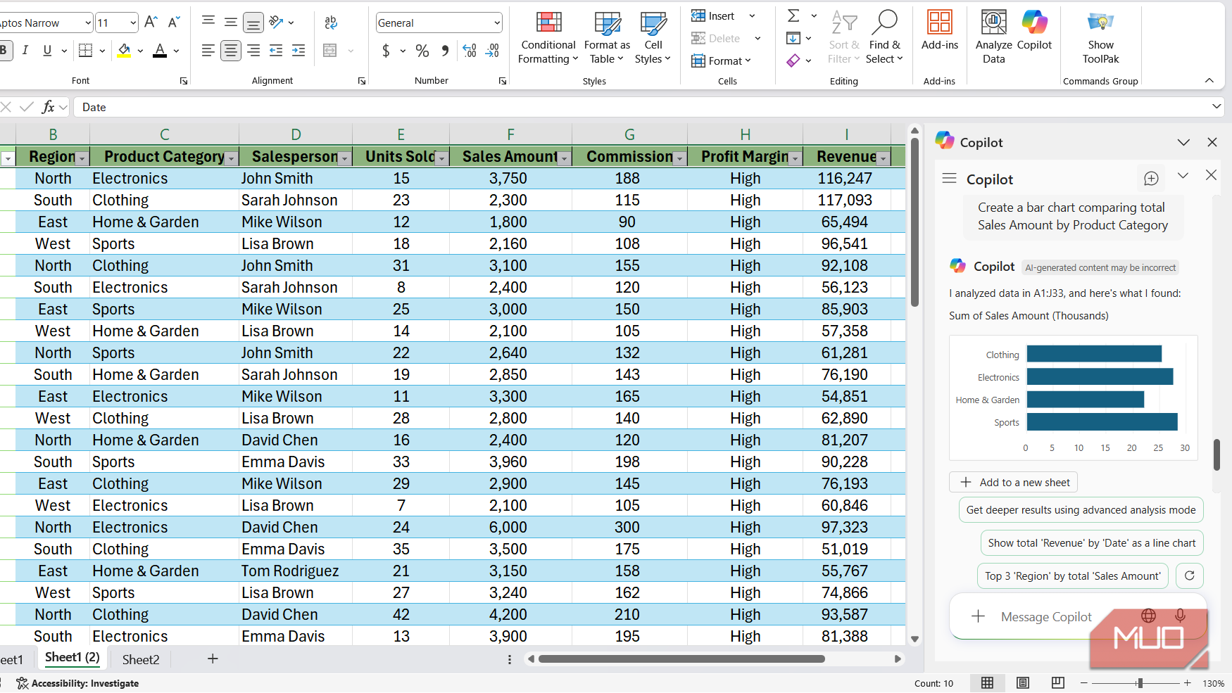Click Add to a new sheet
The image size is (1232, 693).
(1014, 482)
